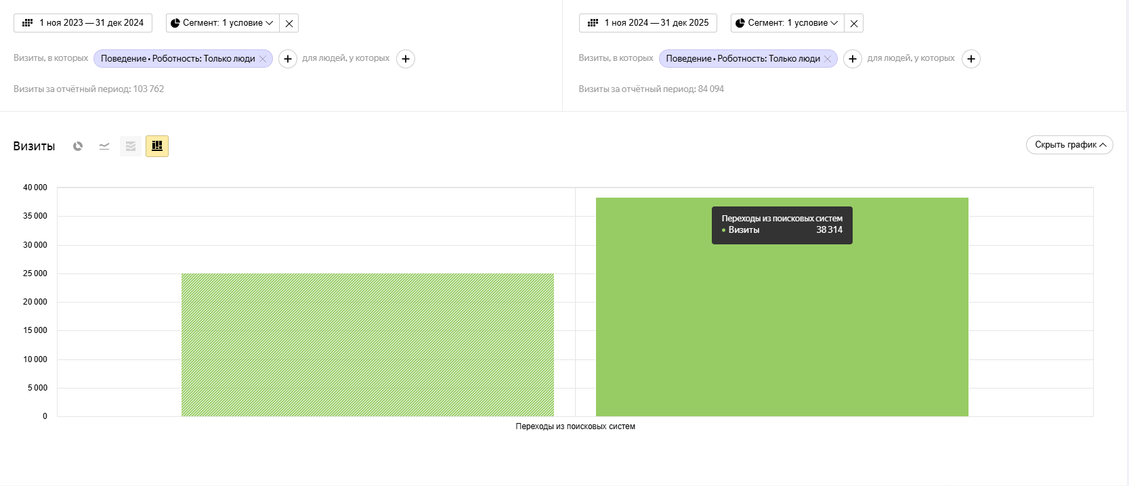Click the left Поведение • Роботность filter chip
The width and height of the screenshot is (1129, 486).
(x=177, y=59)
